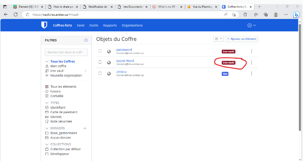Switch to the Vue du Planning tab
The width and height of the screenshot is (303, 161).
tap(202, 7)
